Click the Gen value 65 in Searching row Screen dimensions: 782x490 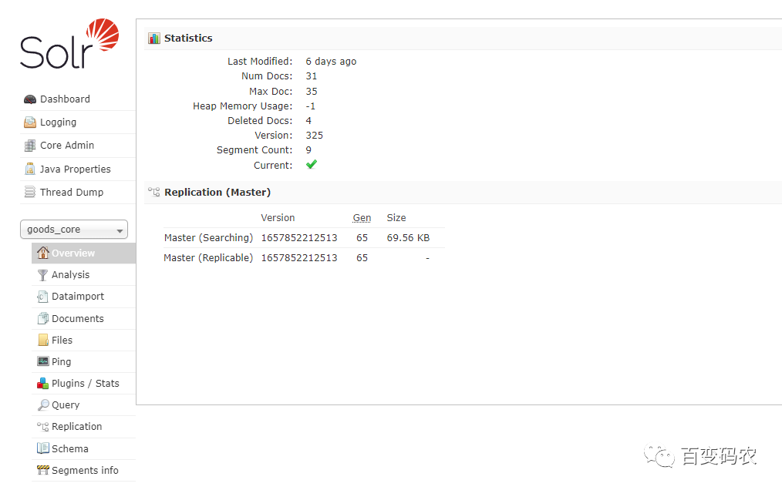pos(362,238)
